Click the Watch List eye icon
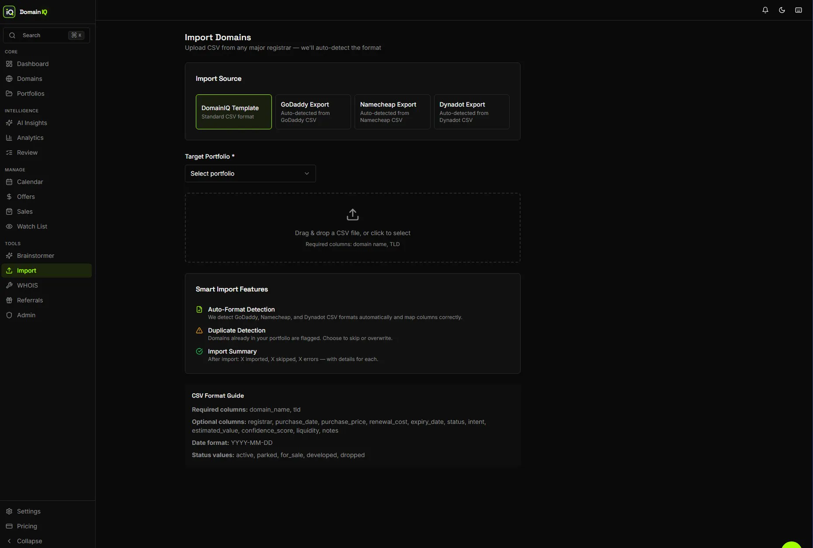The width and height of the screenshot is (813, 548). pyautogui.click(x=9, y=226)
